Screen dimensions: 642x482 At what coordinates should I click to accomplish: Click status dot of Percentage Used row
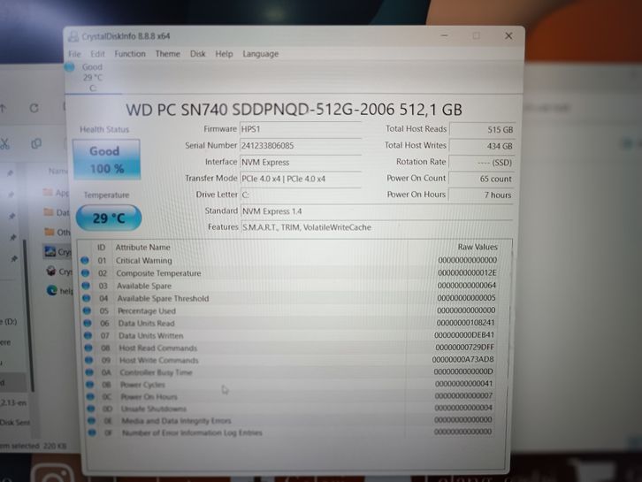87,310
